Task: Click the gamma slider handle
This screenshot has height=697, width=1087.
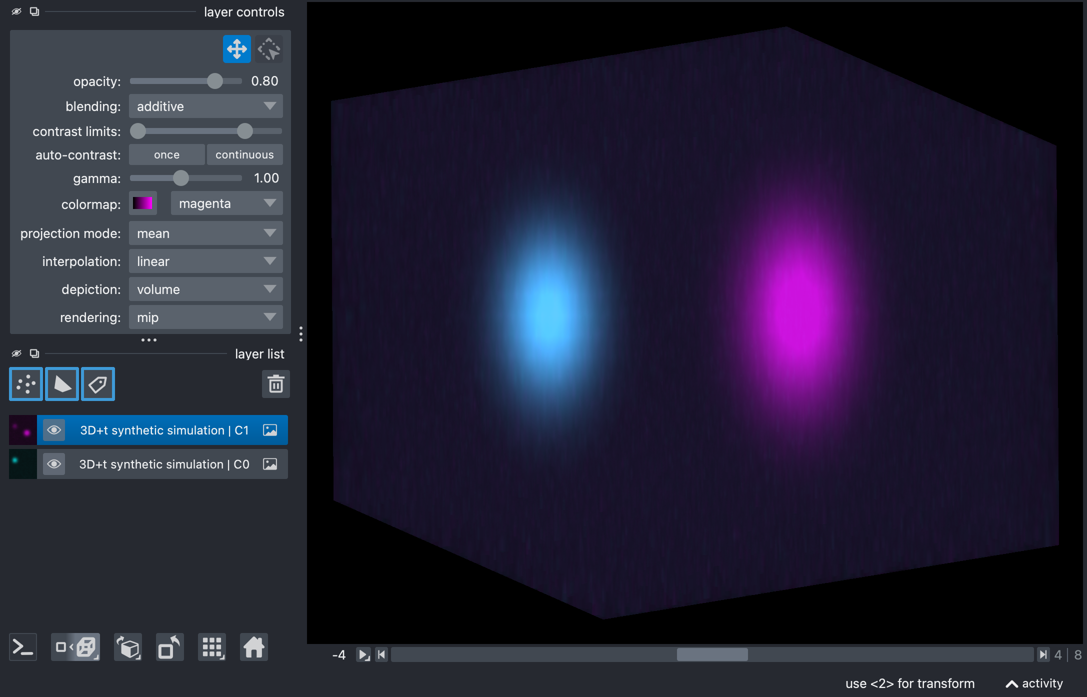Action: [181, 178]
